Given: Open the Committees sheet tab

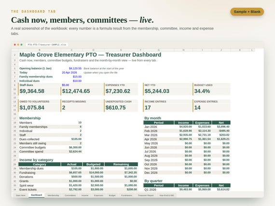Looking at the screenshot, I should click(70, 195).
